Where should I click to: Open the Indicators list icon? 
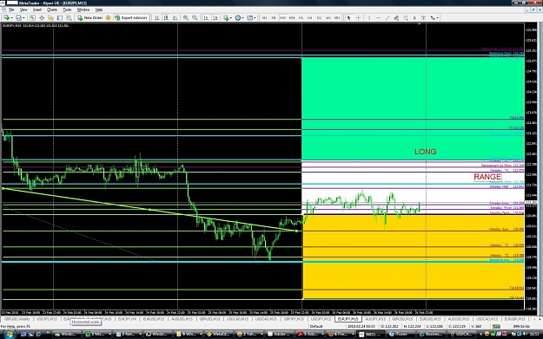click(x=226, y=17)
